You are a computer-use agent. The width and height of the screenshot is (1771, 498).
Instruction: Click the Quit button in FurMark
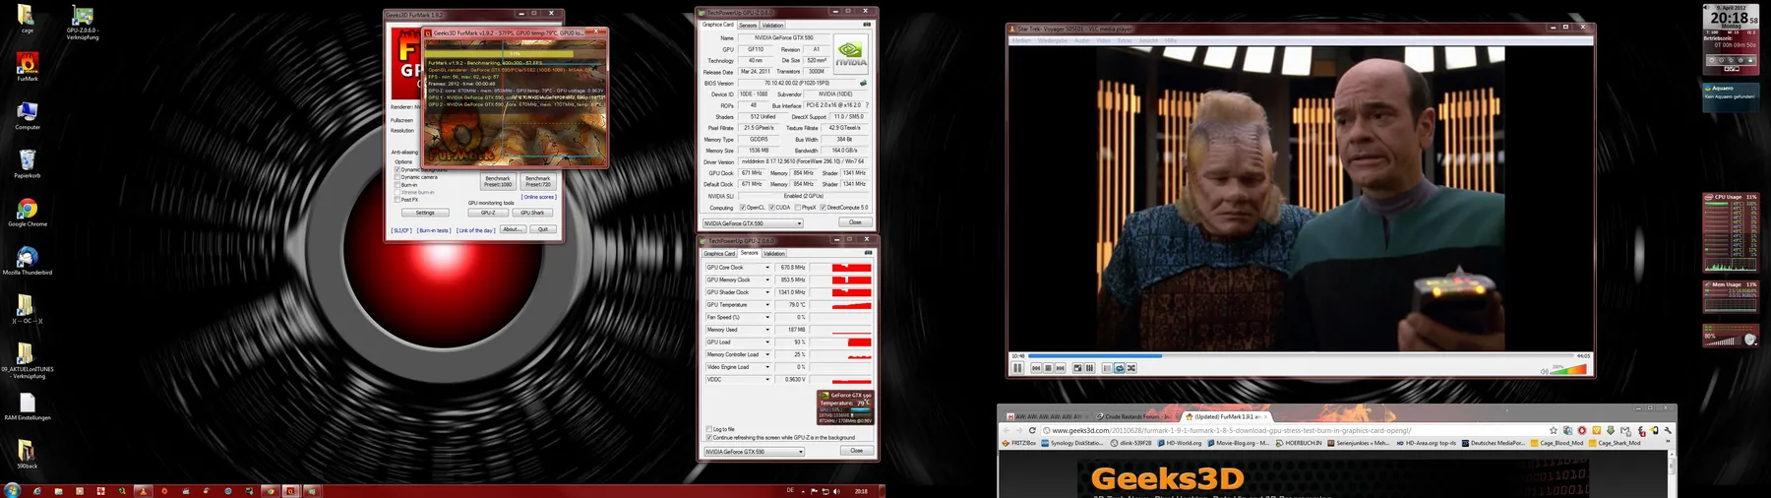[543, 229]
